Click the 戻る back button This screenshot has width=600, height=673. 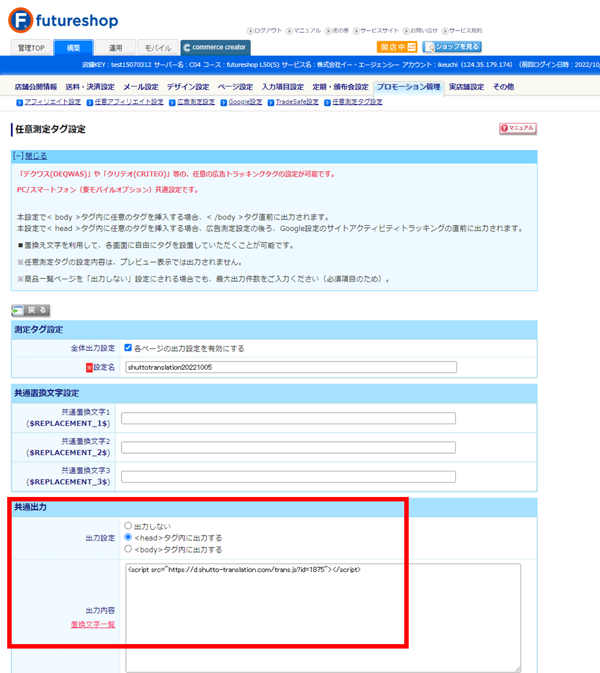pos(31,310)
